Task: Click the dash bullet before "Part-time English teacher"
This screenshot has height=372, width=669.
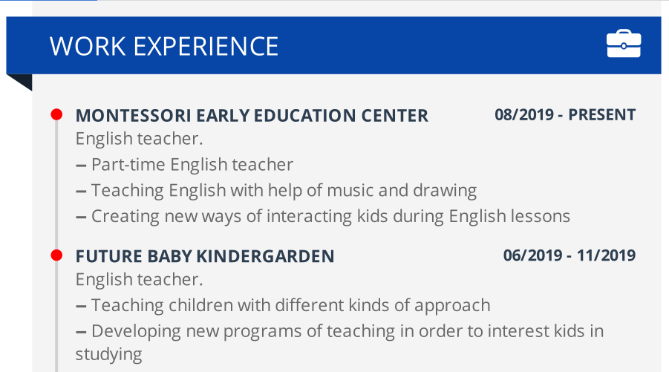Action: pos(81,166)
